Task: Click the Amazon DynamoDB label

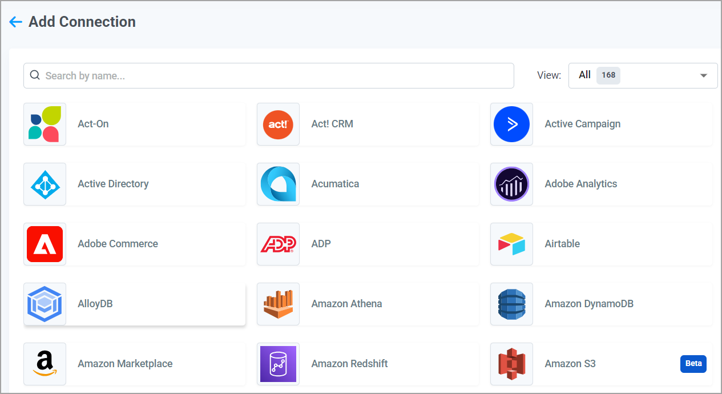Action: (x=589, y=304)
